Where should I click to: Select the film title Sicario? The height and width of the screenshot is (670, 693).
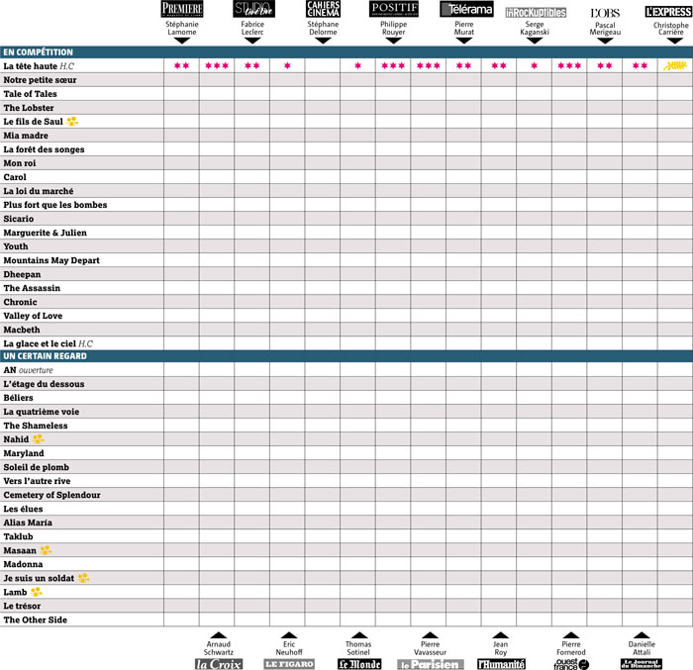click(19, 219)
